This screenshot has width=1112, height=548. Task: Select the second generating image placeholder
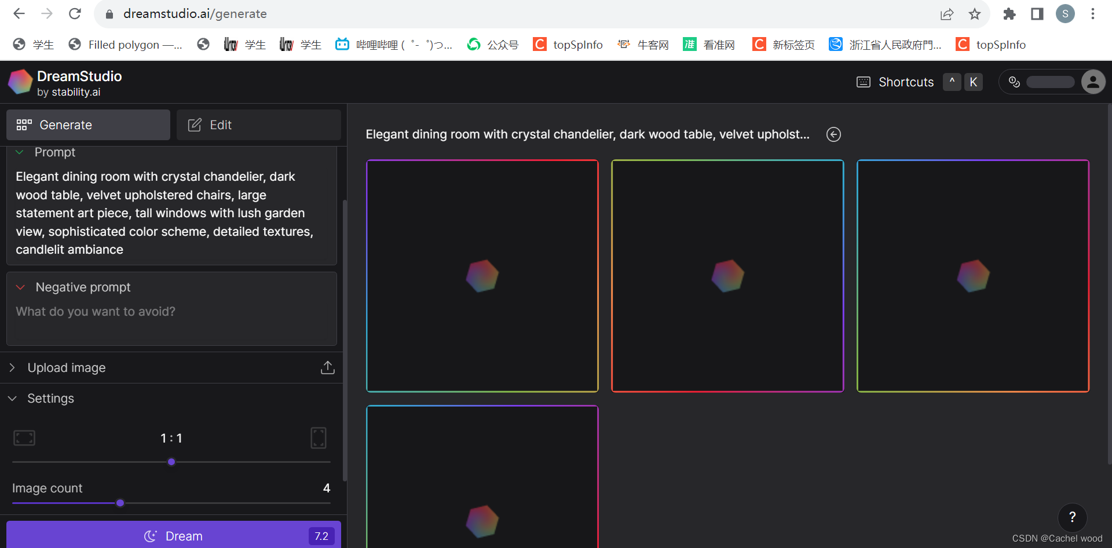pyautogui.click(x=727, y=276)
